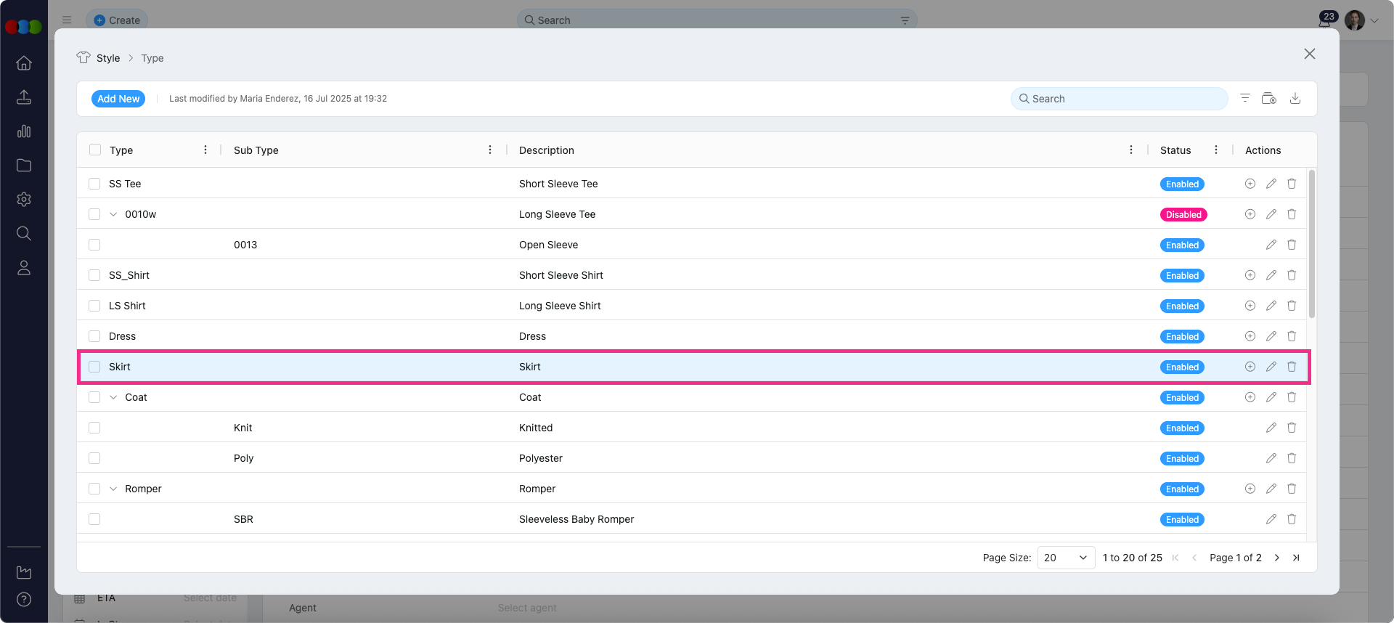1394x623 pixels.
Task: Toggle the select-all checkbox in Type header
Action: point(95,150)
